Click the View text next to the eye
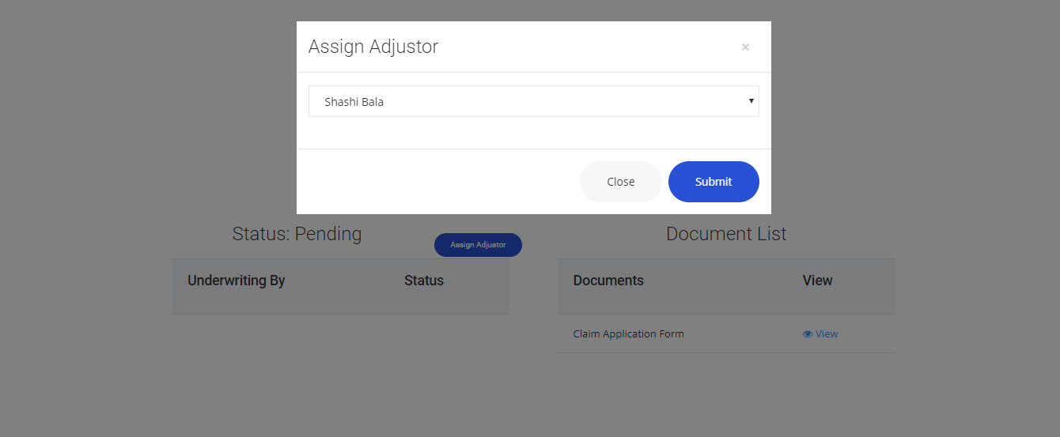 click(827, 334)
